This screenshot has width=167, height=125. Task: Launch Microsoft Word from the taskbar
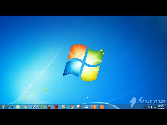86,107
